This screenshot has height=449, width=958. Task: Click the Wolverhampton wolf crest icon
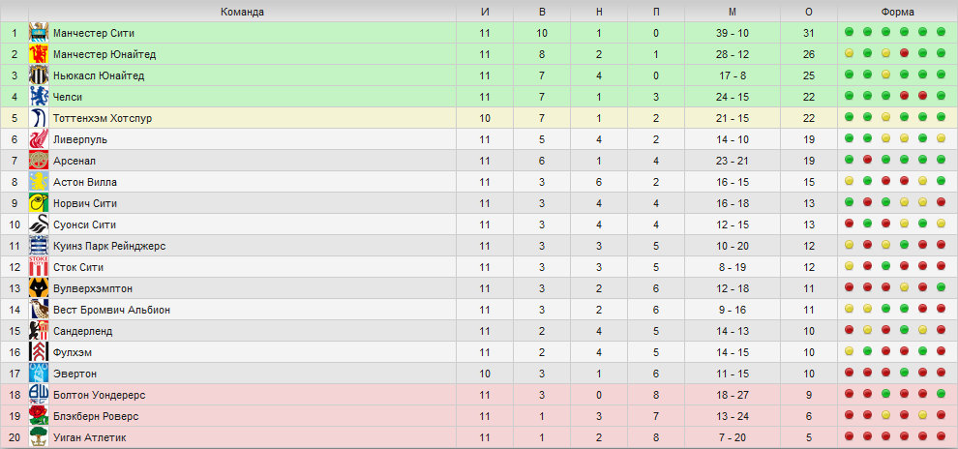point(39,288)
